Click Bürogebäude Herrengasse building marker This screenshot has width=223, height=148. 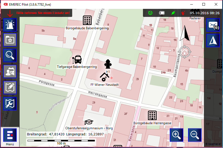click(152, 115)
